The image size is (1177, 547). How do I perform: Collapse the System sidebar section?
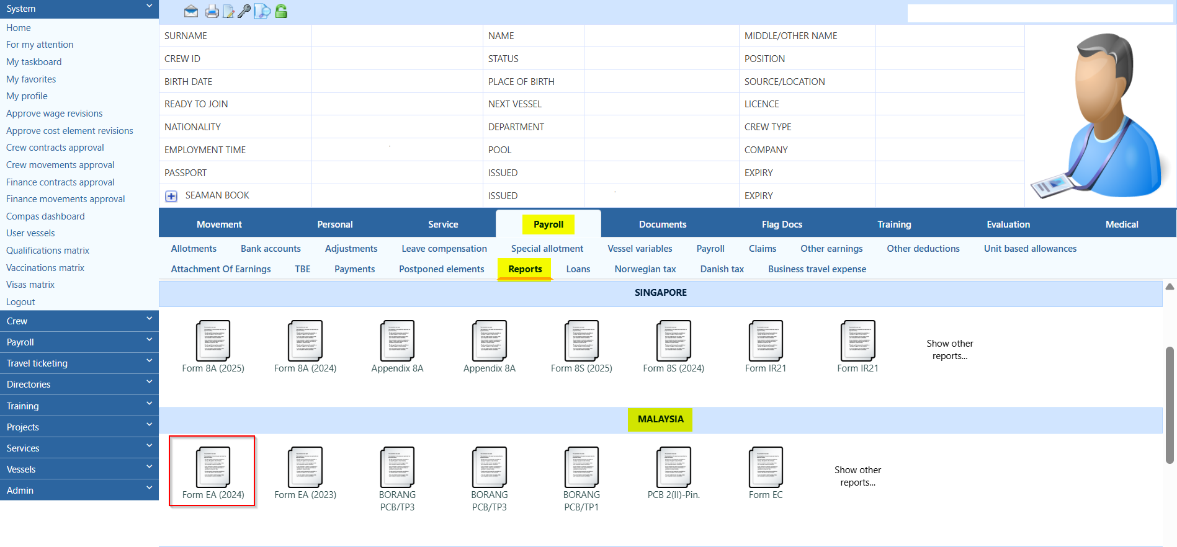point(79,9)
